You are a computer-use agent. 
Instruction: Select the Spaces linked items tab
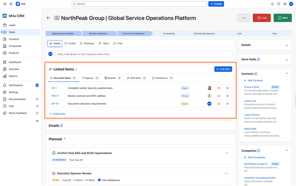tap(91, 78)
